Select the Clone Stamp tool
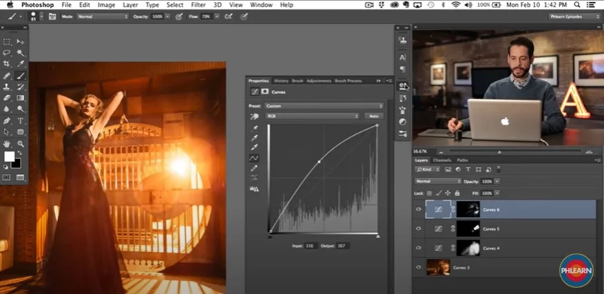Viewport: 604px width, 294px height. click(7, 87)
